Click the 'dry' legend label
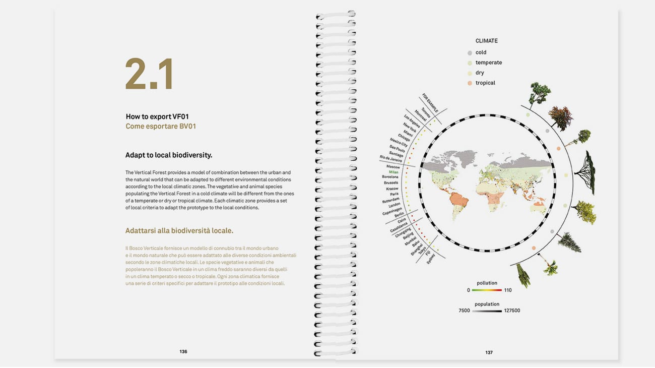655x368 pixels. [480, 73]
